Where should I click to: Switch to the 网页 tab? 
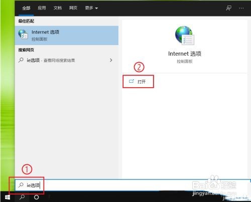pyautogui.click(x=73, y=8)
